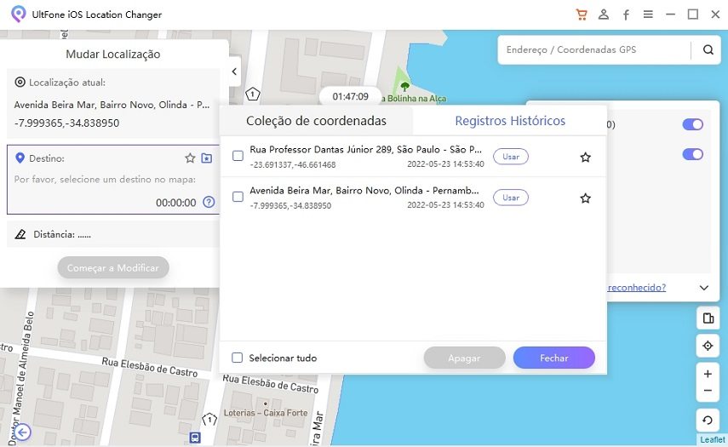
Task: Click the UltFone logo icon
Action: pyautogui.click(x=18, y=14)
